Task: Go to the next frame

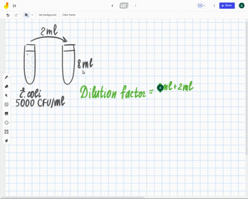Action: coord(135,6)
